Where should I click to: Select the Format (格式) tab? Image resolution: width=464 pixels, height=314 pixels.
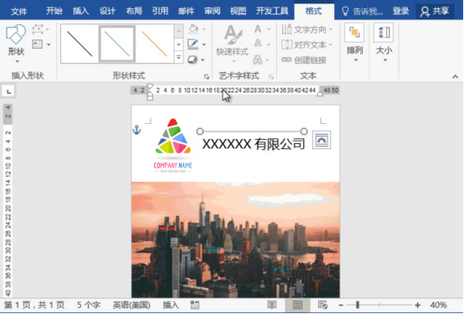tap(314, 11)
